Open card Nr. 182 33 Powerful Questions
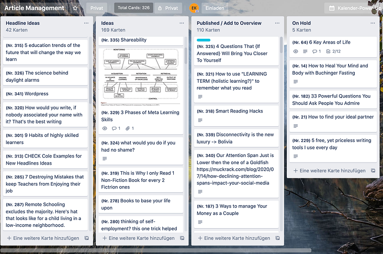Screen dimensions: 383x254 (333, 99)
